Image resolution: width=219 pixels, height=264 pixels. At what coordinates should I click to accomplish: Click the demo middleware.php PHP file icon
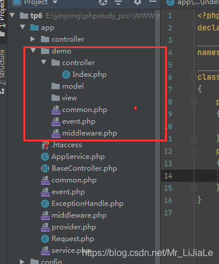56,133
